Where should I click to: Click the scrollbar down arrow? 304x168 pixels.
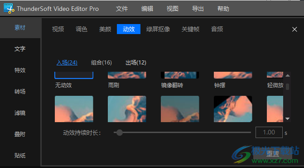click(288, 119)
